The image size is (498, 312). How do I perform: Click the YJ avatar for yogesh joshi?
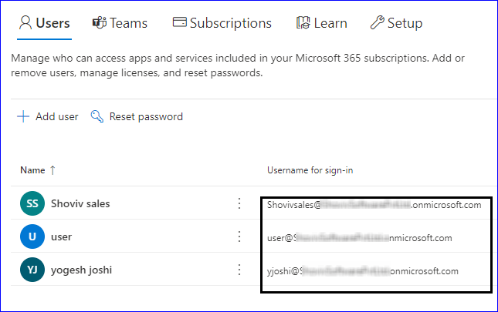(32, 270)
